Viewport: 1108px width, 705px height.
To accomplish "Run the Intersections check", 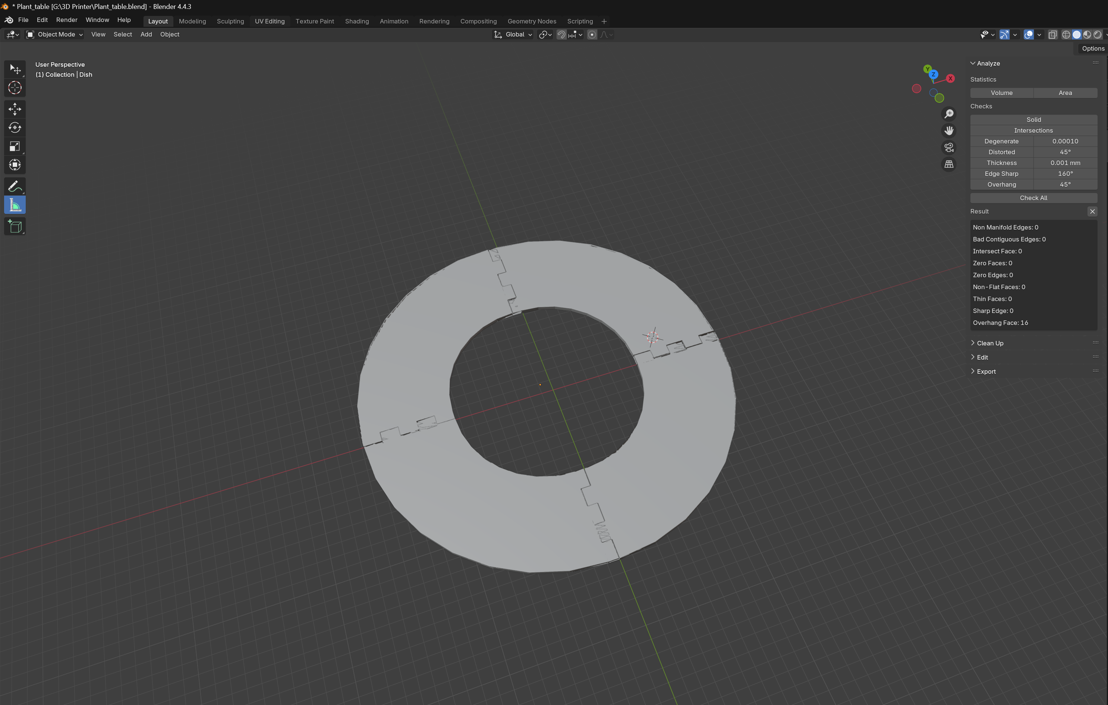I will pyautogui.click(x=1034, y=131).
